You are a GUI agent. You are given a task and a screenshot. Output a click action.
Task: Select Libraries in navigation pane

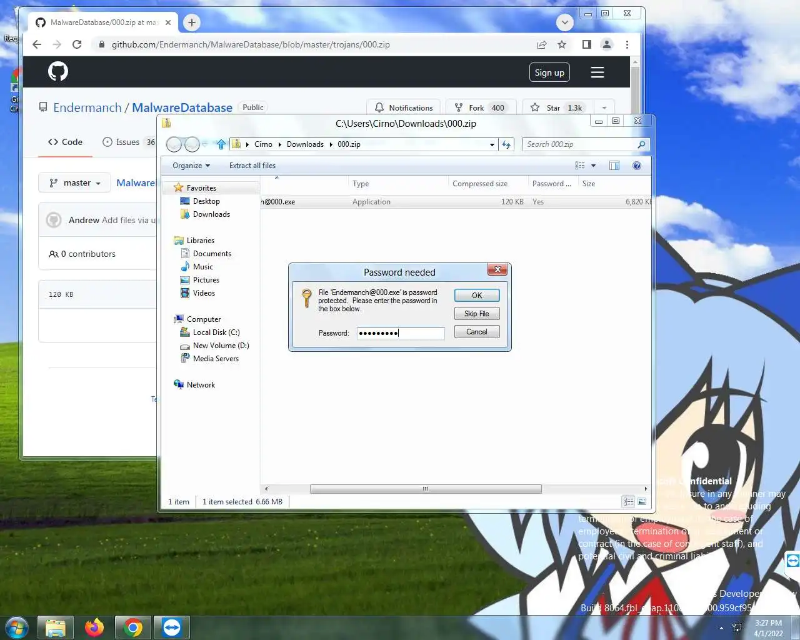click(200, 241)
